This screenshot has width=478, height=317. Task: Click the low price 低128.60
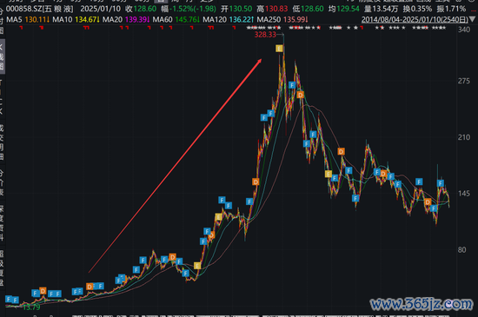pos(308,9)
